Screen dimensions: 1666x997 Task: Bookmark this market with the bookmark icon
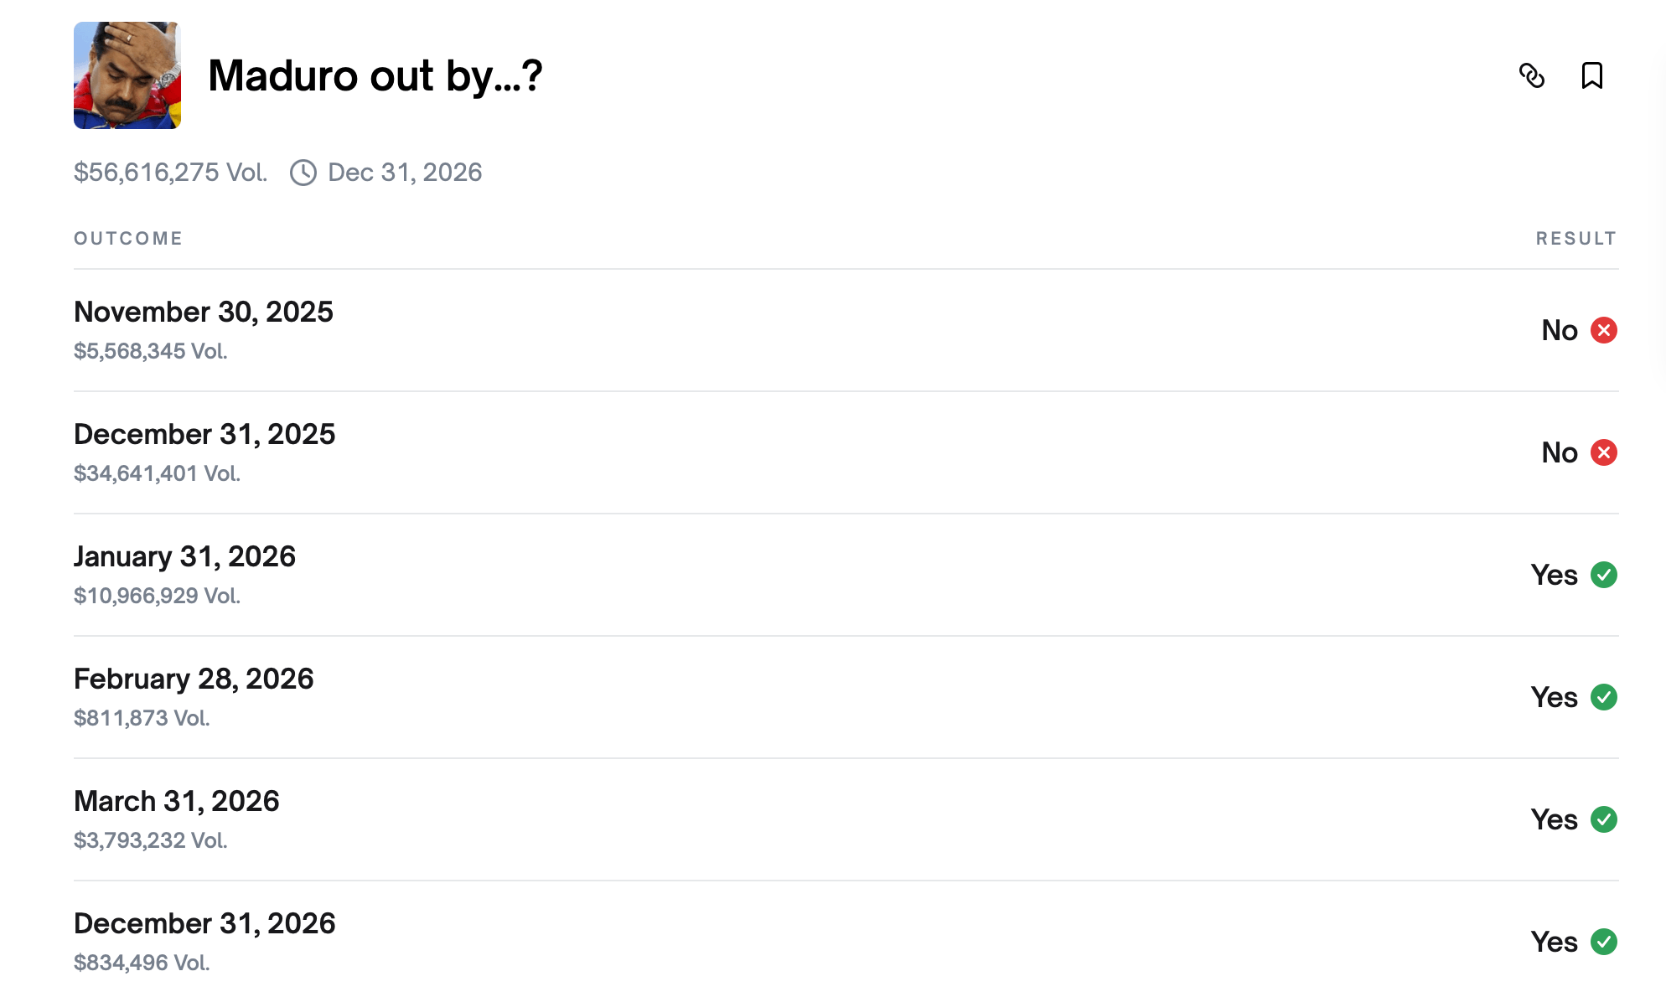1592,75
